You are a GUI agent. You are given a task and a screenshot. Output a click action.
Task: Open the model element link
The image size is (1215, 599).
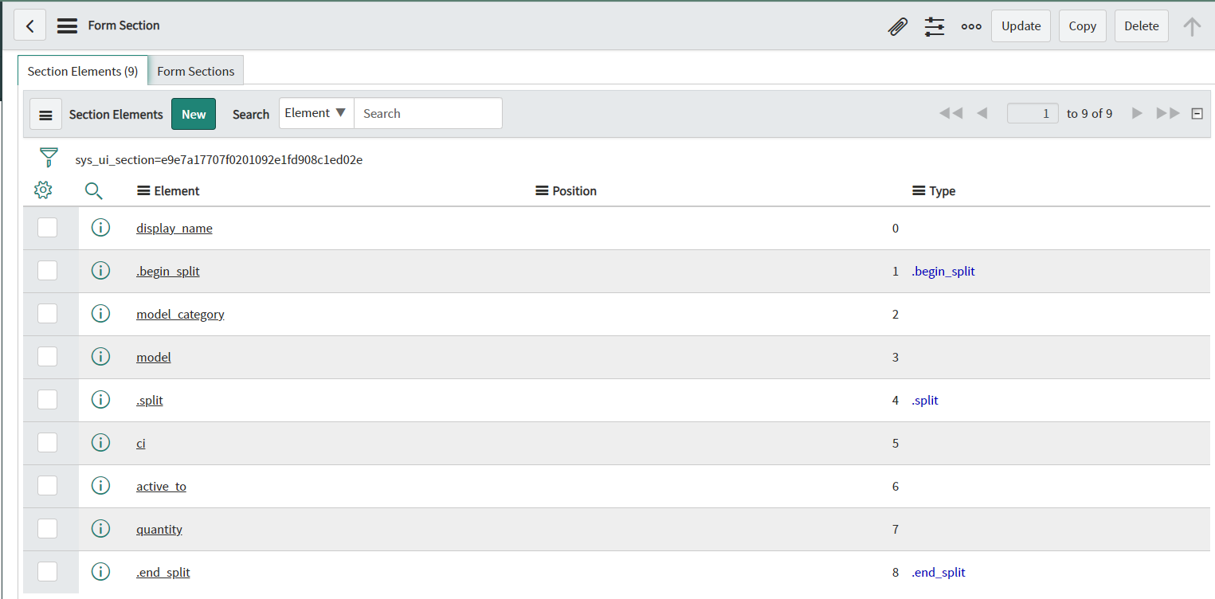[154, 358]
